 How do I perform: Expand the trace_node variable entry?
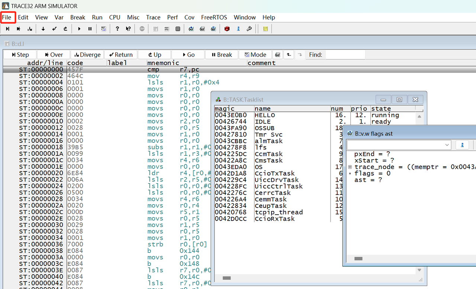[x=350, y=167]
